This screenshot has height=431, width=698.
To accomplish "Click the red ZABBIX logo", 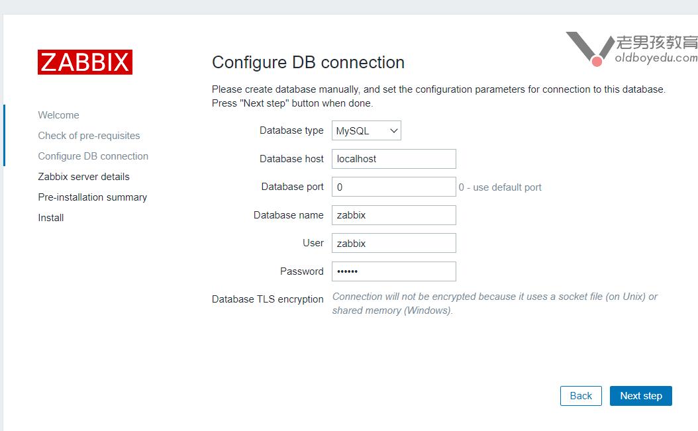I will point(85,62).
